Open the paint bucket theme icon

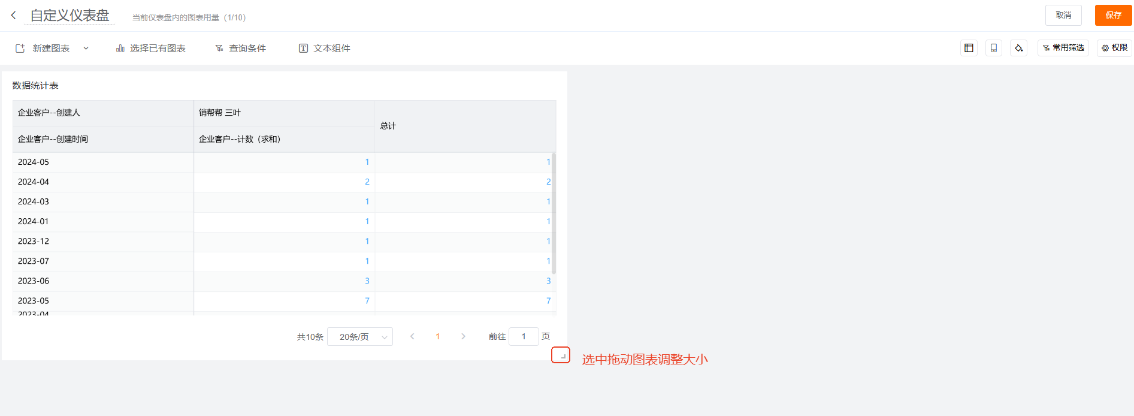pyautogui.click(x=1018, y=48)
